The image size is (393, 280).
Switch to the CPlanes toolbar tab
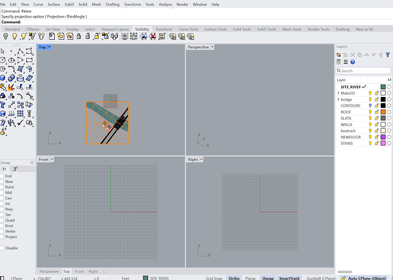[32, 29]
